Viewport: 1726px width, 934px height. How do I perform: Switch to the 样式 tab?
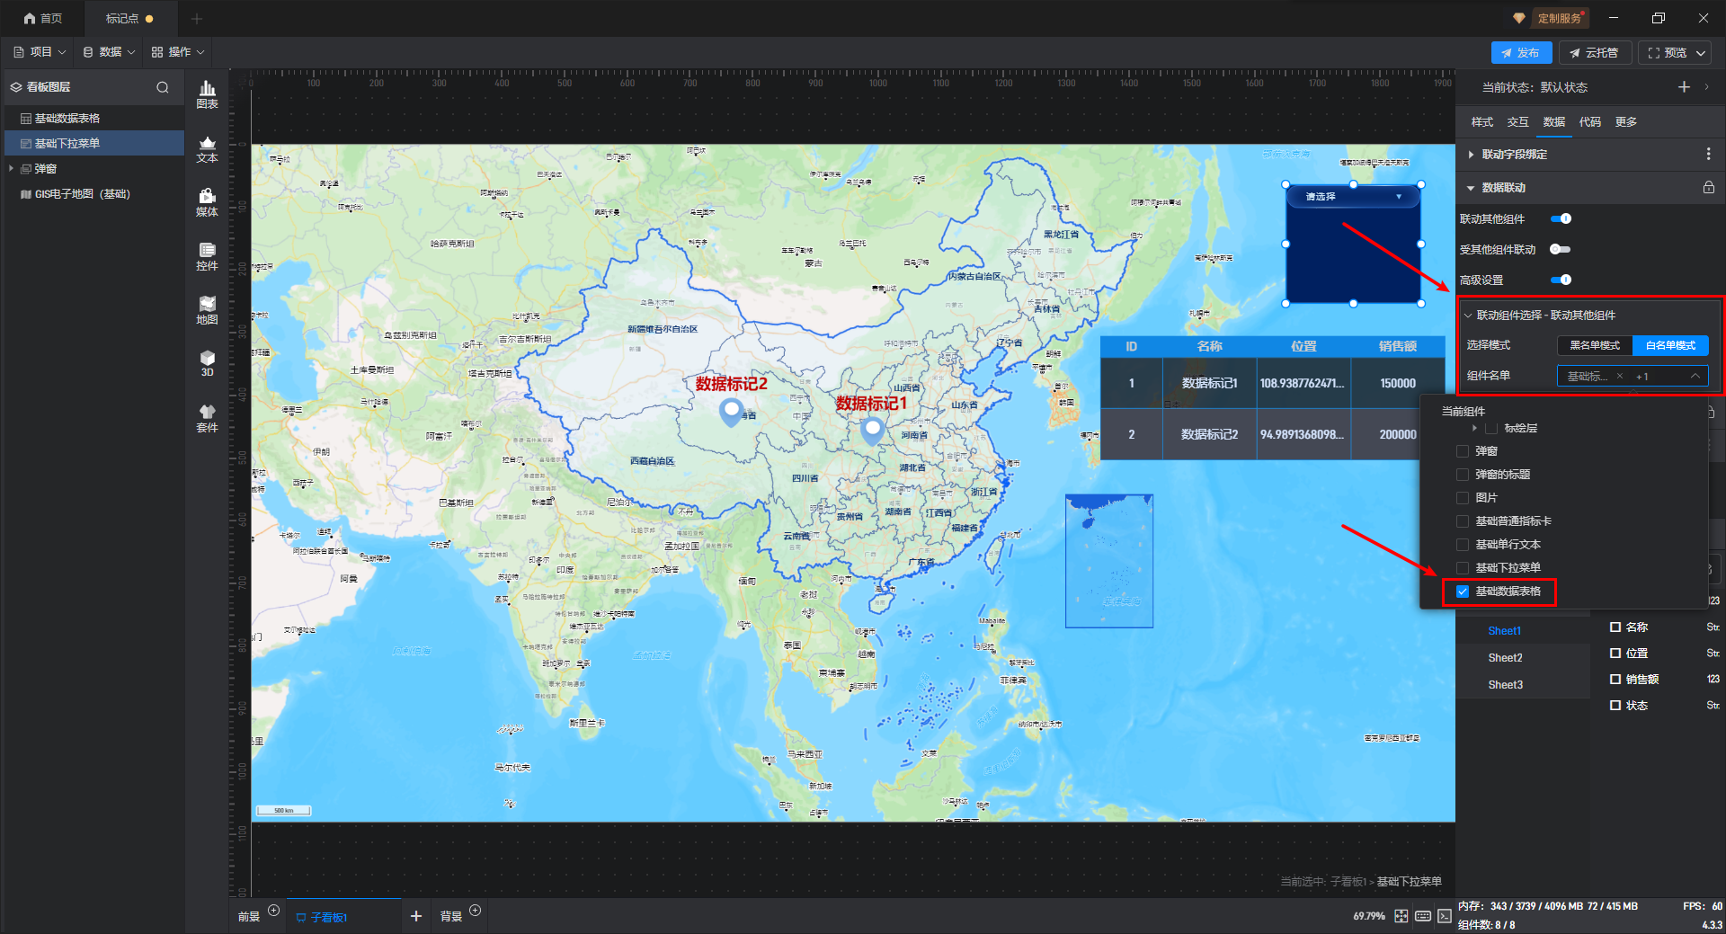(x=1481, y=122)
